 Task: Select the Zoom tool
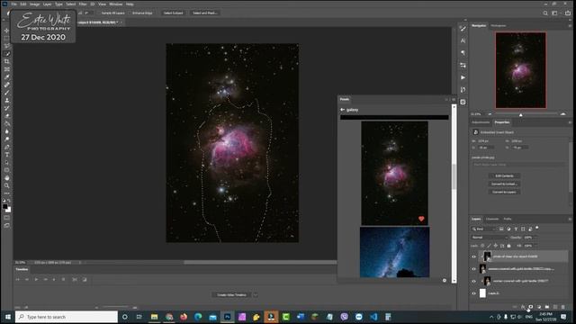tap(6, 185)
